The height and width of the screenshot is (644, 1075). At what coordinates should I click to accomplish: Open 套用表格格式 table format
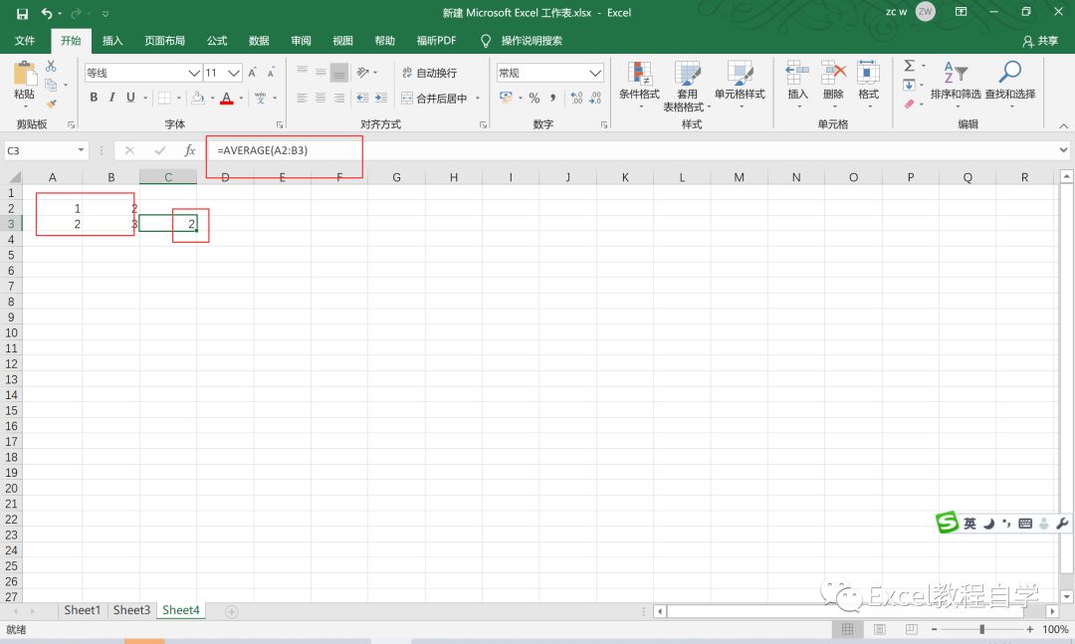coord(687,86)
